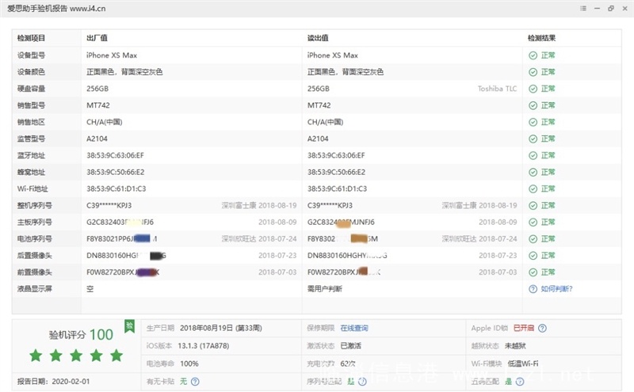The width and height of the screenshot is (634, 392).
Task: Open the 在线查询 warranty lookup link
Action: 354,328
